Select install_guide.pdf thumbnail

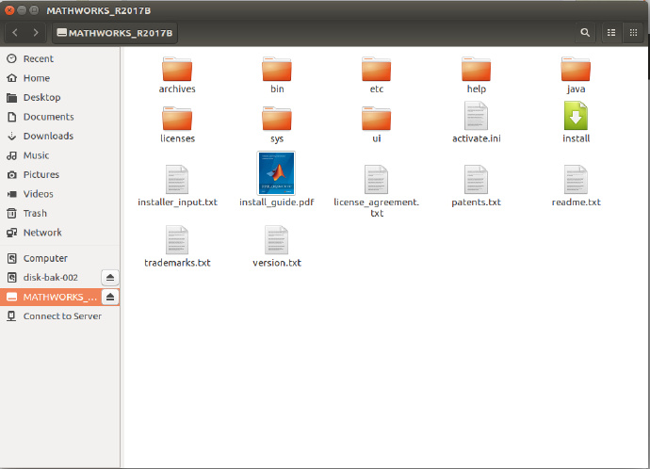[277, 173]
